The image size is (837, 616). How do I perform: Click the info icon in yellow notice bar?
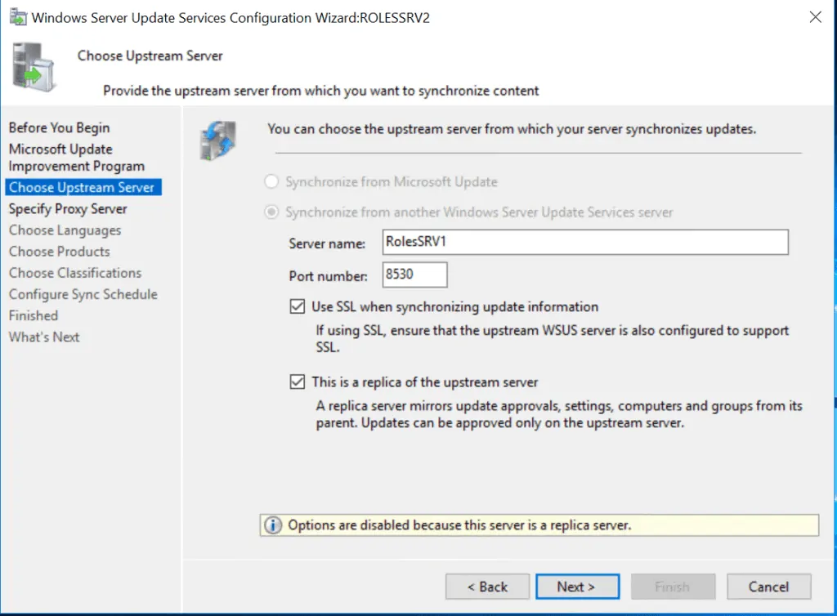273,524
